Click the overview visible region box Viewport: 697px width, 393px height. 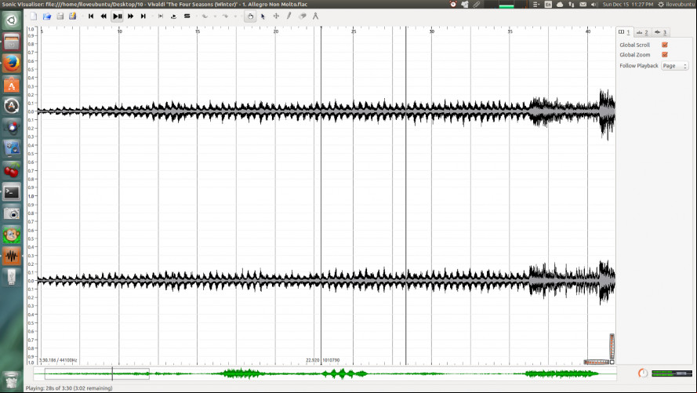tap(97, 374)
